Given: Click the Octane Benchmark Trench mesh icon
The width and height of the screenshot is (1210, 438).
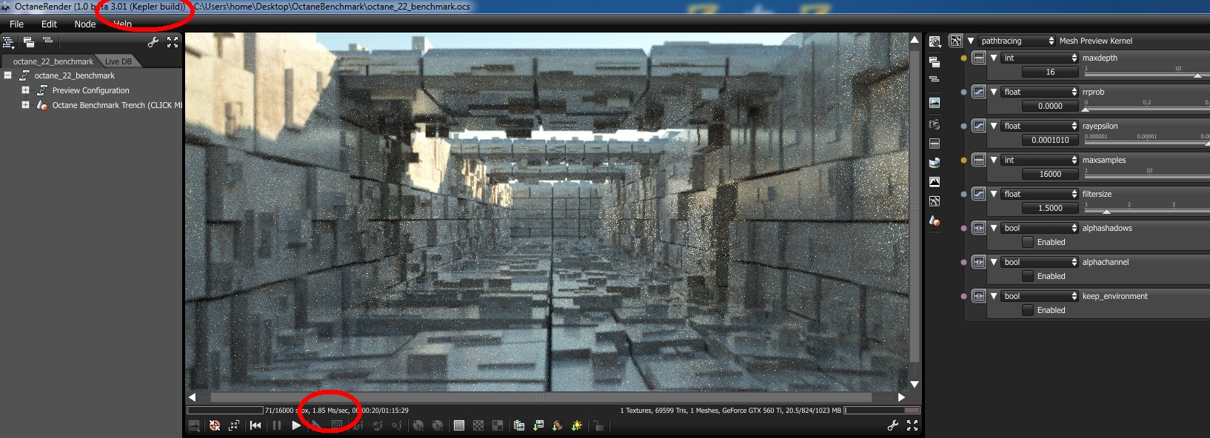Looking at the screenshot, I should pyautogui.click(x=42, y=105).
